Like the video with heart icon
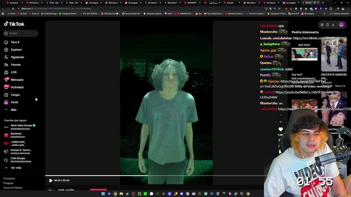351x197 pixels. [x=281, y=129]
